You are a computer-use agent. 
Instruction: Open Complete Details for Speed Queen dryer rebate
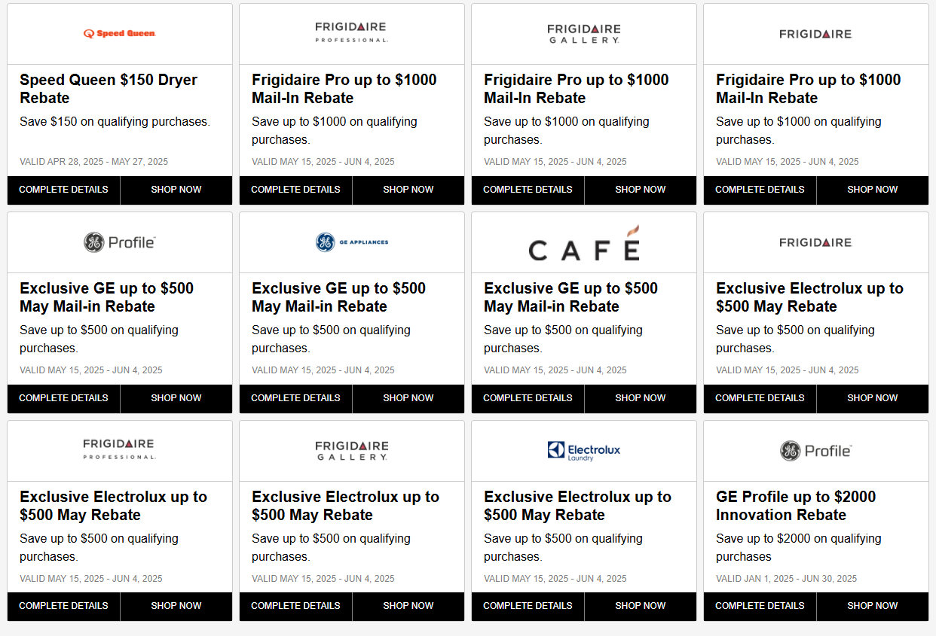[63, 190]
